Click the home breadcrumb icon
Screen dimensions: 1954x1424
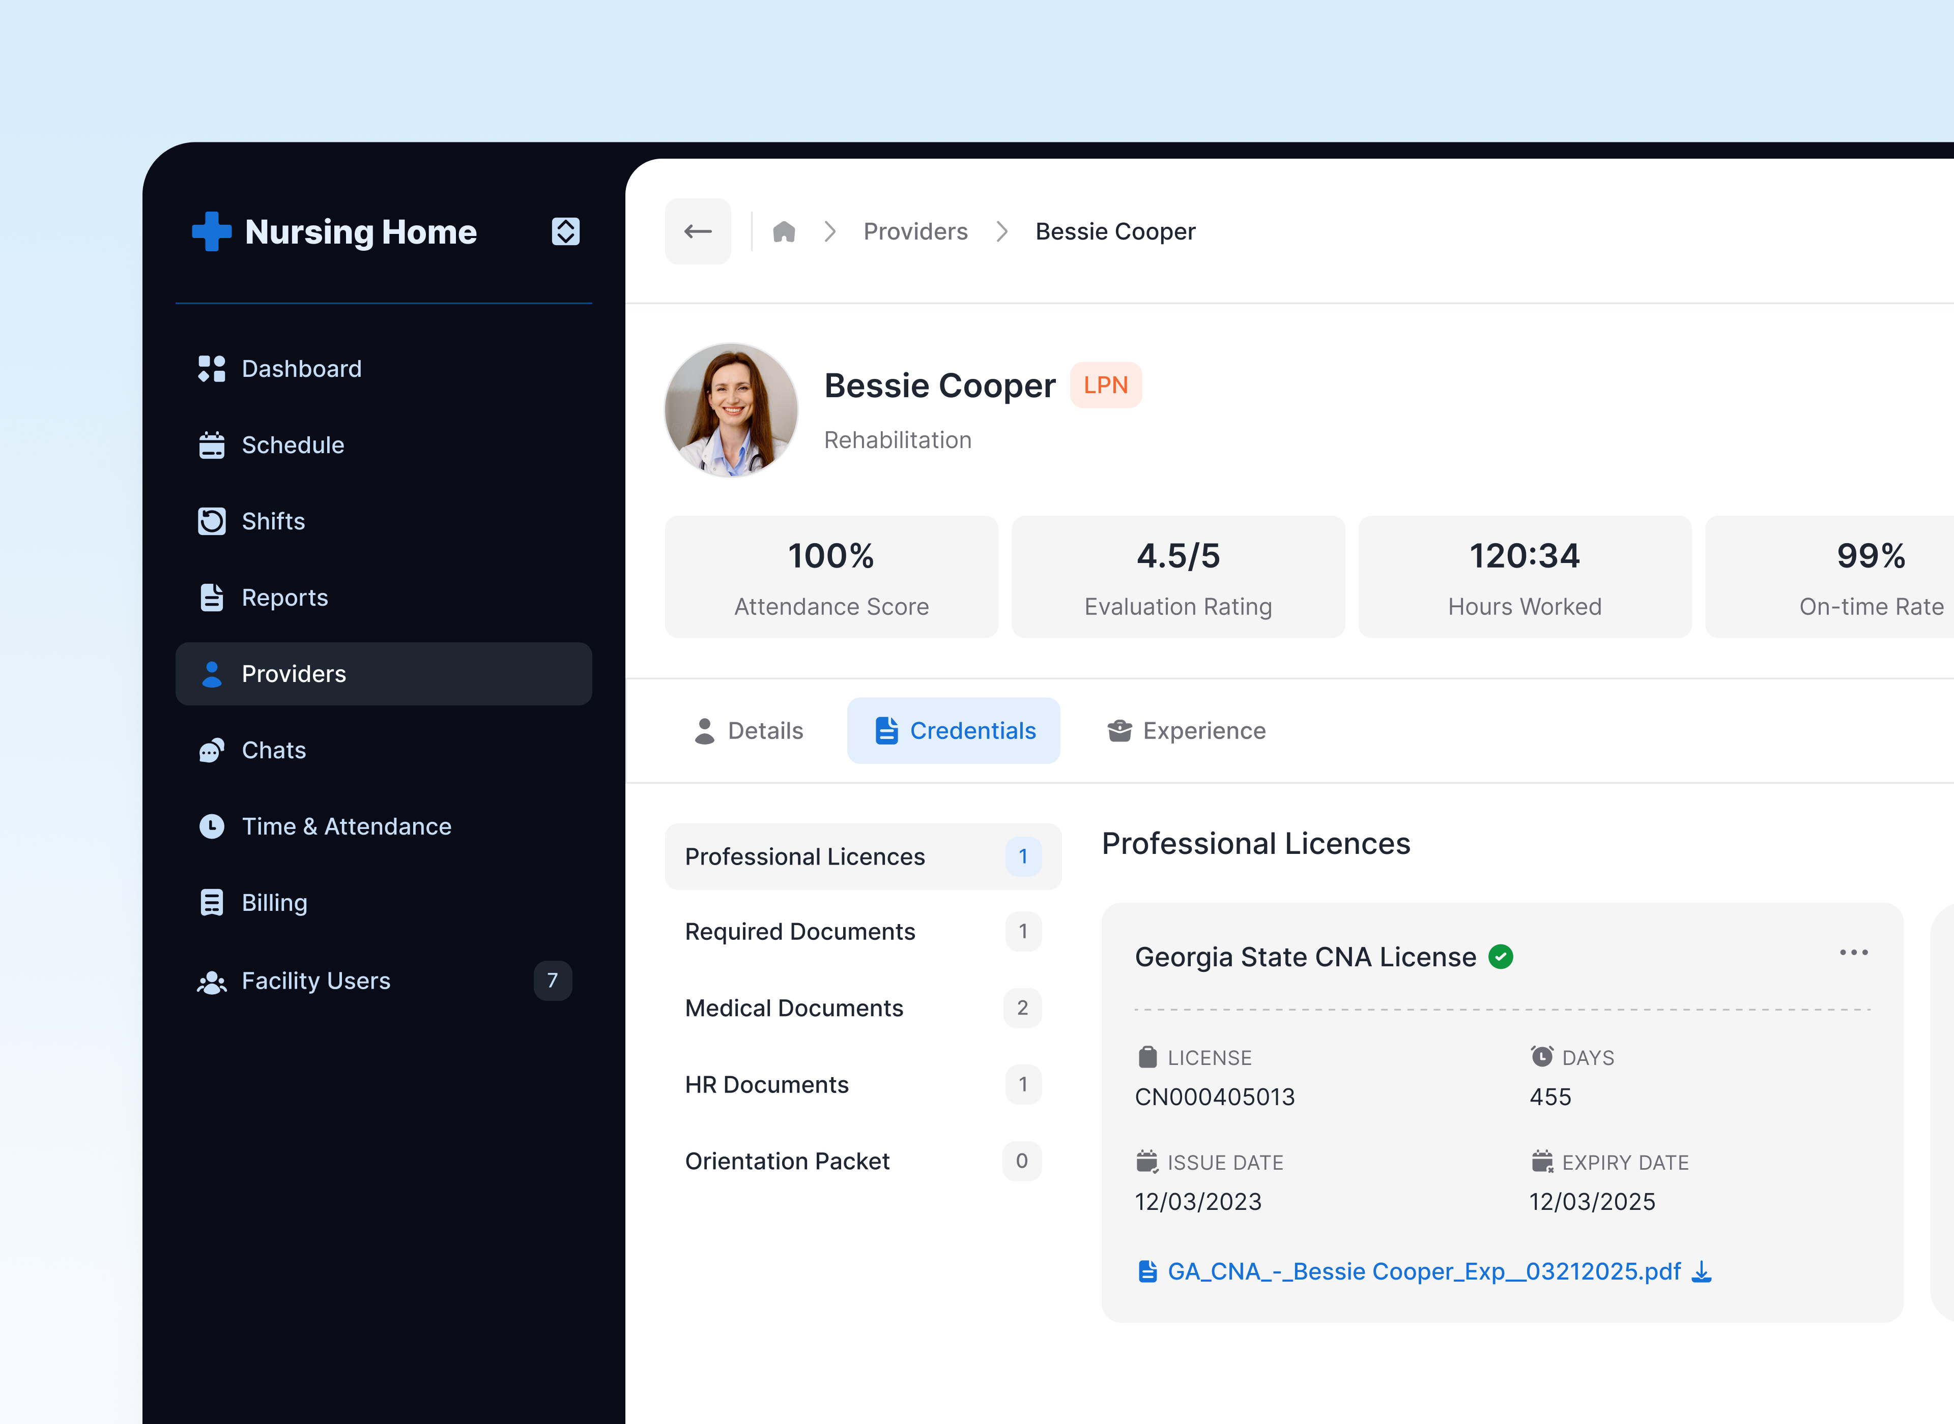784,231
